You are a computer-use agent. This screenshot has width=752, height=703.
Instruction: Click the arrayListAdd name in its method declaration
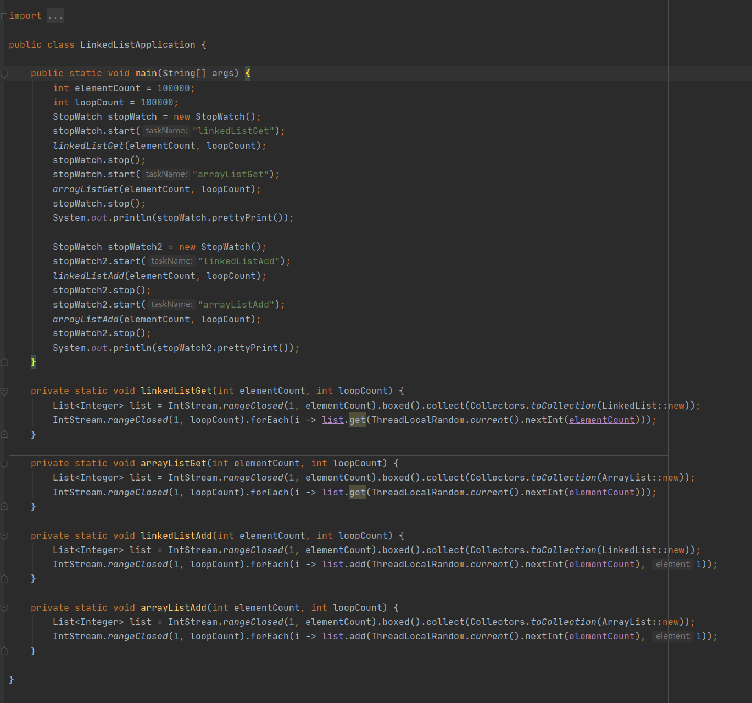[174, 608]
